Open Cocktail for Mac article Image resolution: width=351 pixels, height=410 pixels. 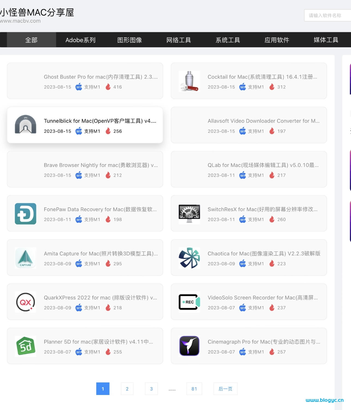coord(262,77)
